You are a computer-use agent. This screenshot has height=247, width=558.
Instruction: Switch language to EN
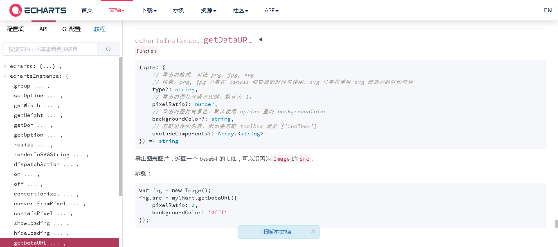(548, 10)
